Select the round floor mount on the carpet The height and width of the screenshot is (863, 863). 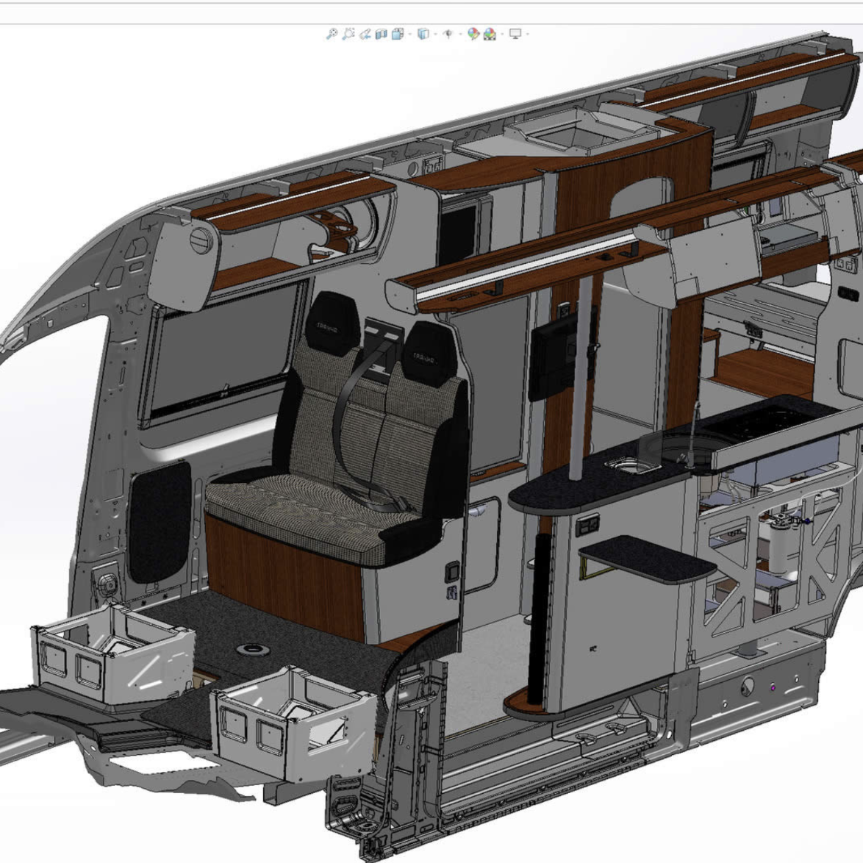click(253, 649)
